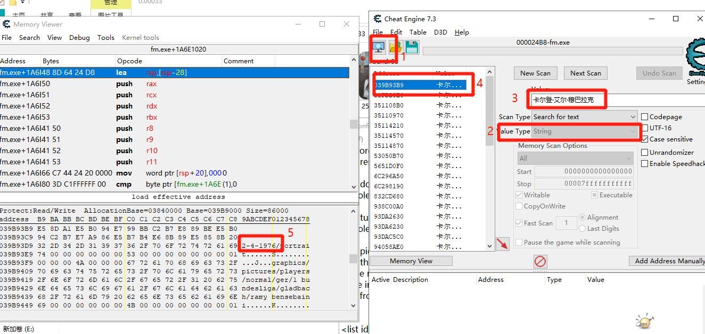Open the Tools menu in Memory Viewer

[x=105, y=37]
